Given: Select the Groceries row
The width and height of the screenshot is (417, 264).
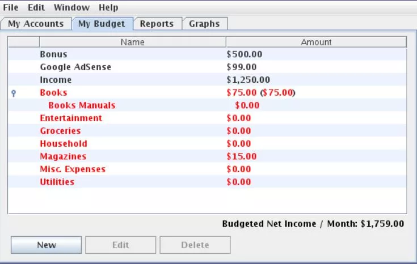Looking at the screenshot, I should coord(208,131).
